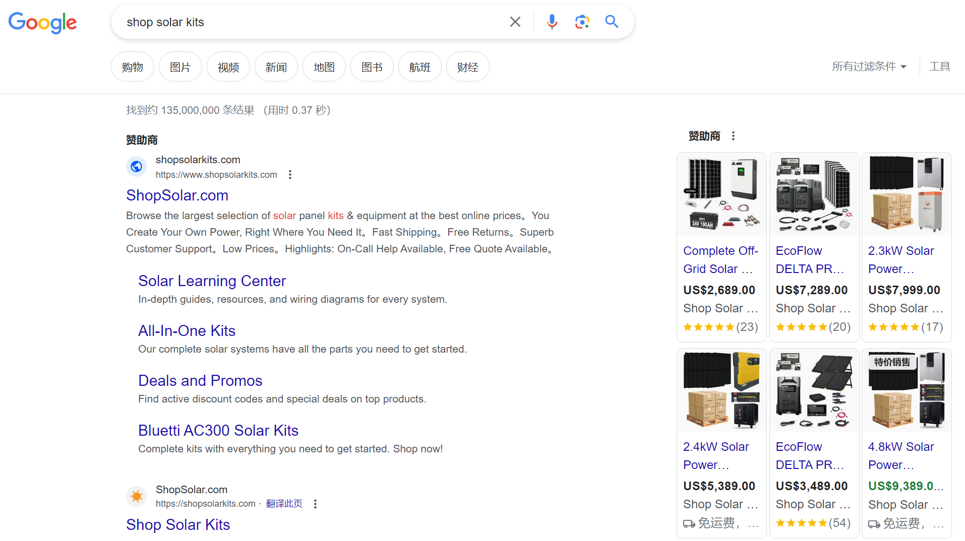Switch to the 财经 finance tab

(468, 67)
